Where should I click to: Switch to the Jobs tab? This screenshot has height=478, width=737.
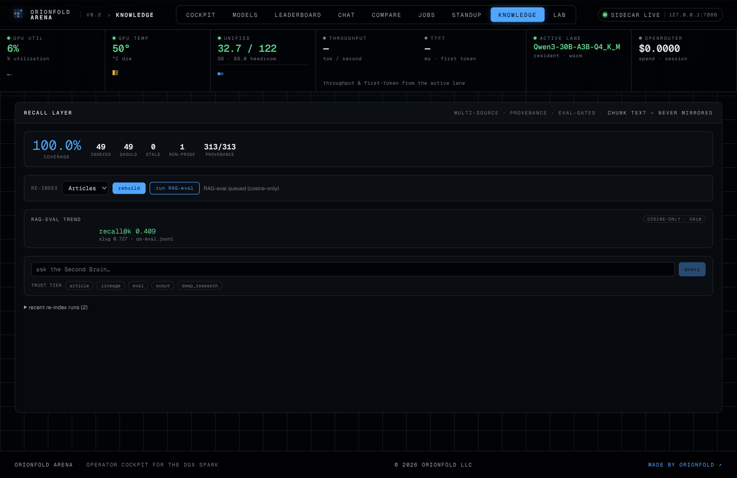(427, 15)
